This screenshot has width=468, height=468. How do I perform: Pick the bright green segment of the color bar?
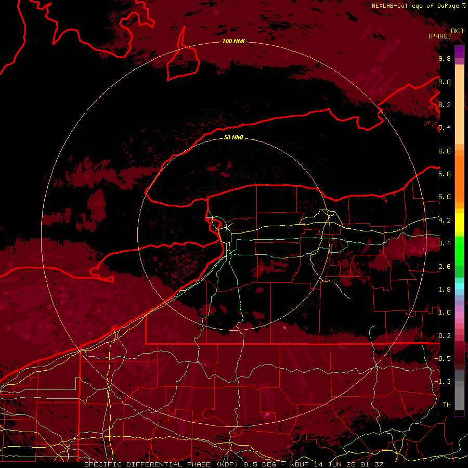(x=459, y=251)
